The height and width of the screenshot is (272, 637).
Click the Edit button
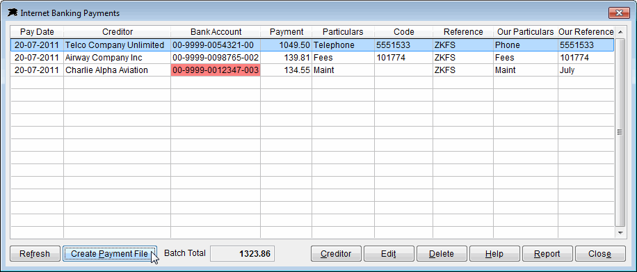389,254
